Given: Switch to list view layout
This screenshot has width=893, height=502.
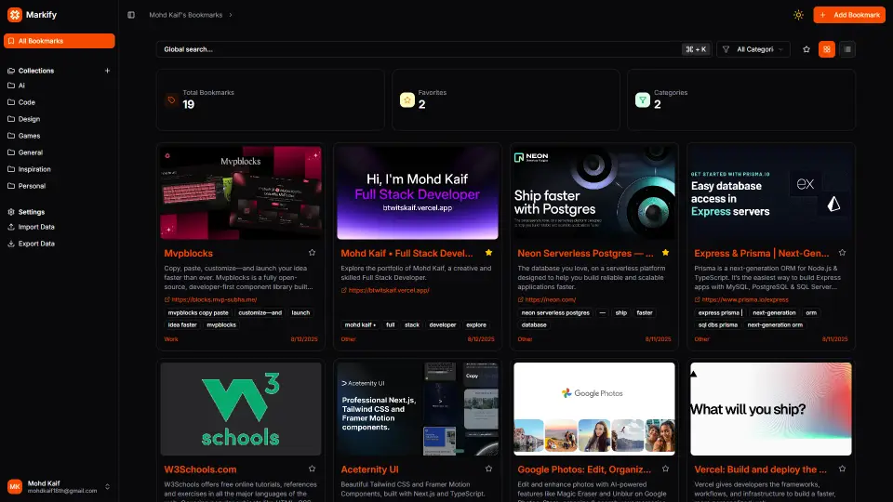Looking at the screenshot, I should coord(847,49).
